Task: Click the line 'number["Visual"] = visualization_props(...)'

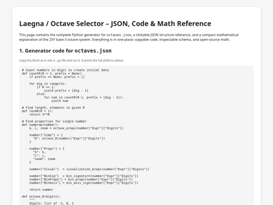Action: coord(89,169)
